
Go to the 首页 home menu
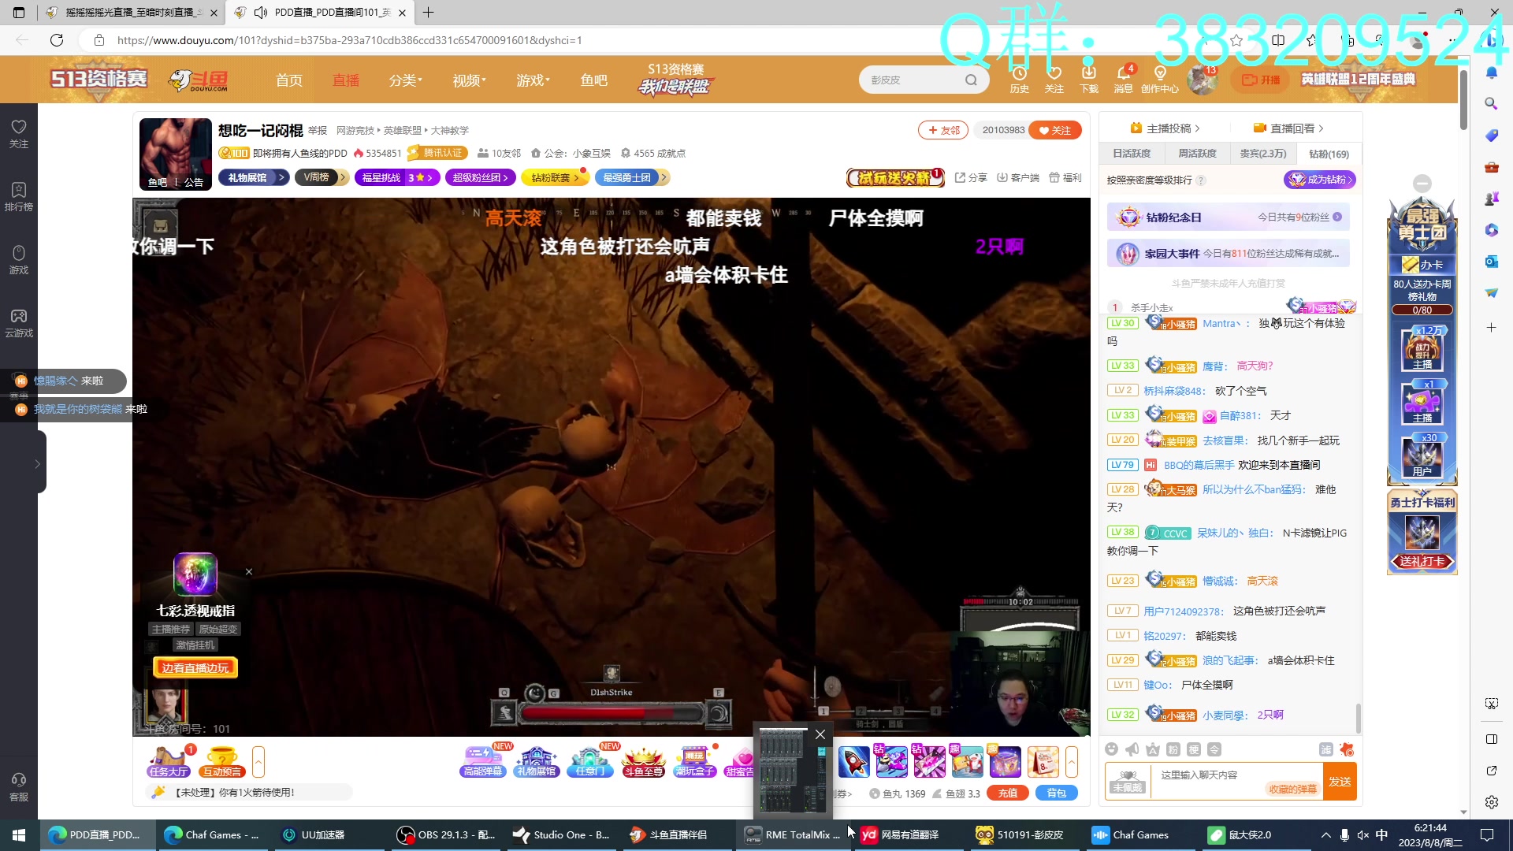tap(289, 80)
